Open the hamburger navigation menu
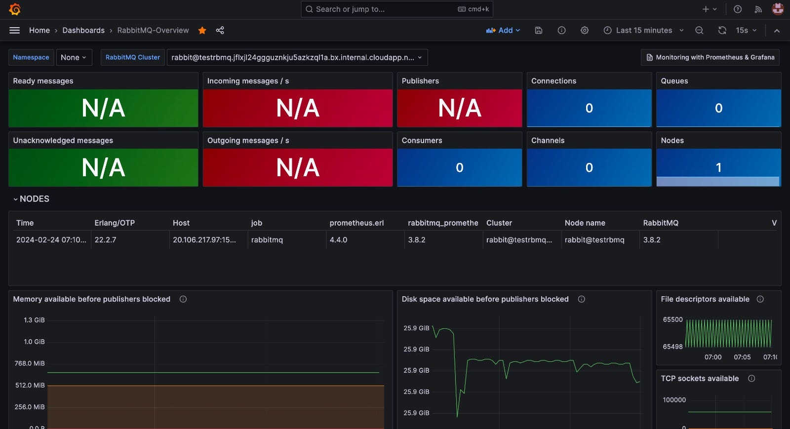Image resolution: width=790 pixels, height=429 pixels. [x=15, y=30]
